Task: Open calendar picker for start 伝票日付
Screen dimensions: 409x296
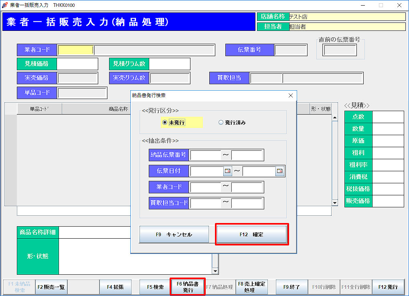Action: click(x=227, y=171)
